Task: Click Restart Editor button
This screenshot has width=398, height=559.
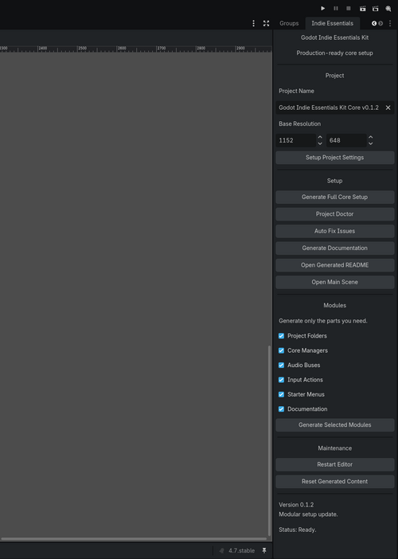Action: tap(335, 464)
